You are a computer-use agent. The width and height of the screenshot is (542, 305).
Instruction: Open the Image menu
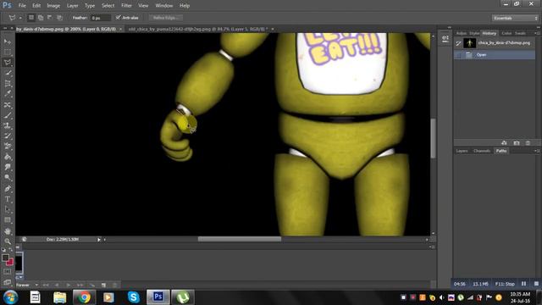click(x=53, y=6)
